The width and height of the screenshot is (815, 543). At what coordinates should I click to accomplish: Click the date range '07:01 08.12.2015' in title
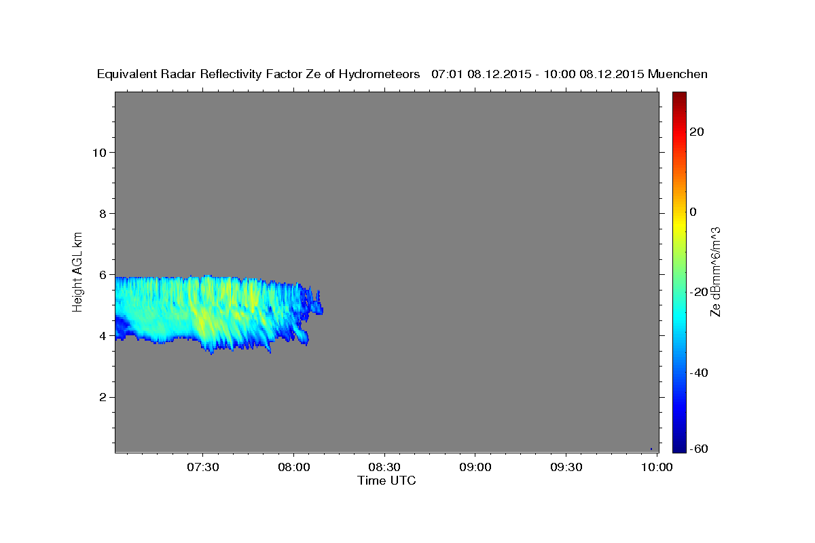click(481, 75)
